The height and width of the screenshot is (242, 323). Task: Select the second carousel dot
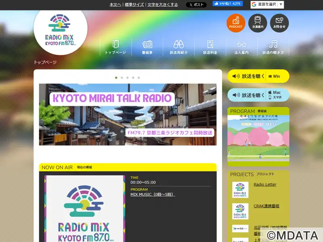coord(122,77)
